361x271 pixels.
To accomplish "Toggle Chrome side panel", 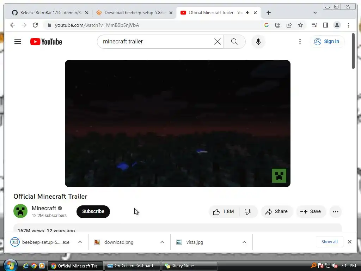I will point(325,25).
